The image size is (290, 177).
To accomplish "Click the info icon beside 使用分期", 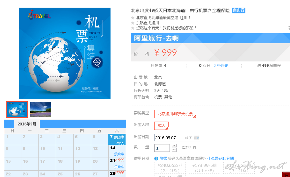I will click(x=156, y=159).
